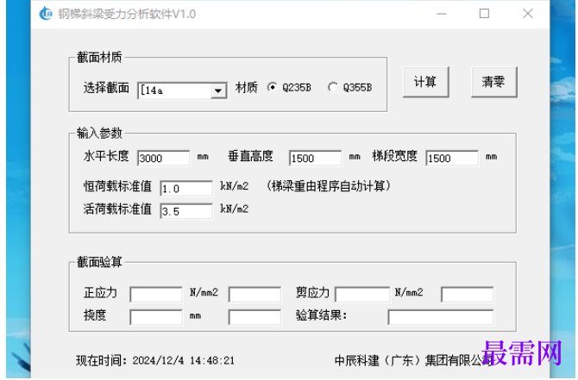Click the first 剪应力 result field

point(362,295)
